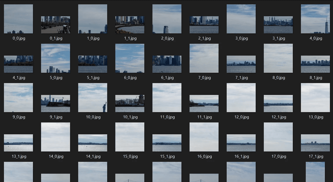Select the 17_0.jpg thumbnail
This screenshot has height=182, width=333.
(278, 137)
